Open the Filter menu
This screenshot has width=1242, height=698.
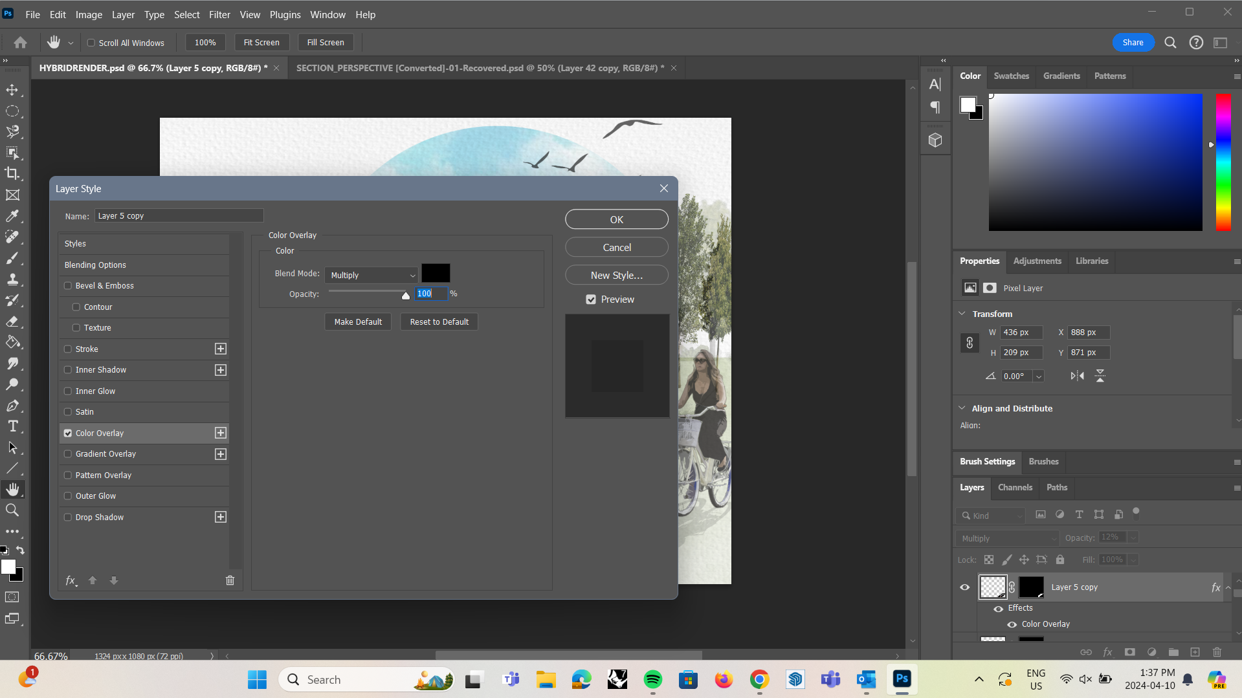coord(219,14)
